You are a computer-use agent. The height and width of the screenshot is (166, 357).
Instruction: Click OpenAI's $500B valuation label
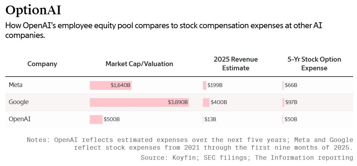pyautogui.click(x=112, y=119)
